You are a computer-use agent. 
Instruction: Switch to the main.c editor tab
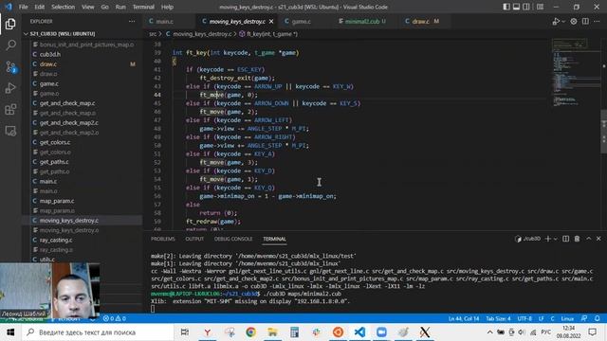click(x=164, y=22)
